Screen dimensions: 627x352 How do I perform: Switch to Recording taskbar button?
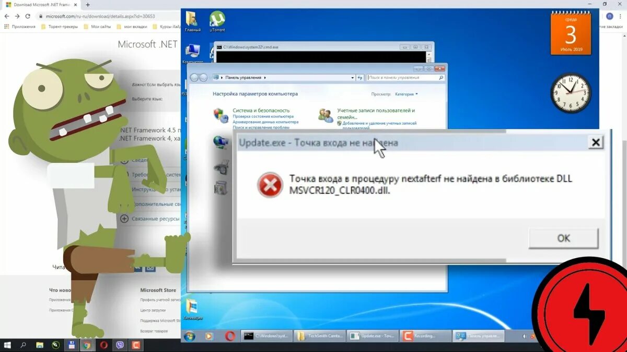426,336
